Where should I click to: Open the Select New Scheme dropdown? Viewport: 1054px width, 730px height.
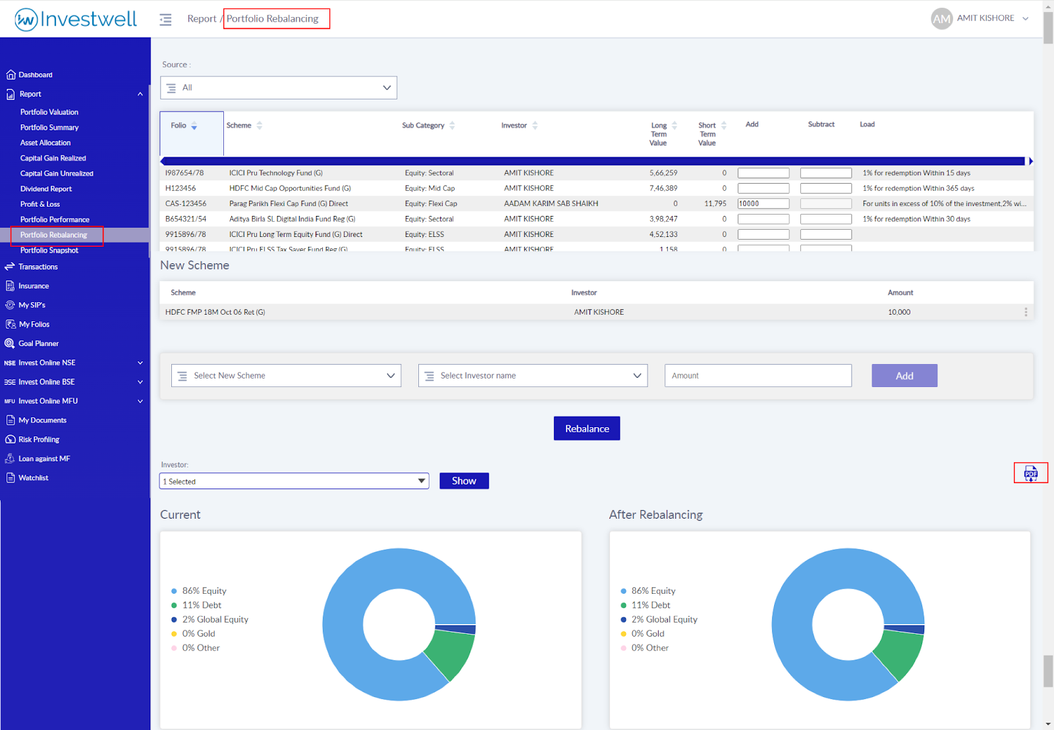tap(286, 376)
